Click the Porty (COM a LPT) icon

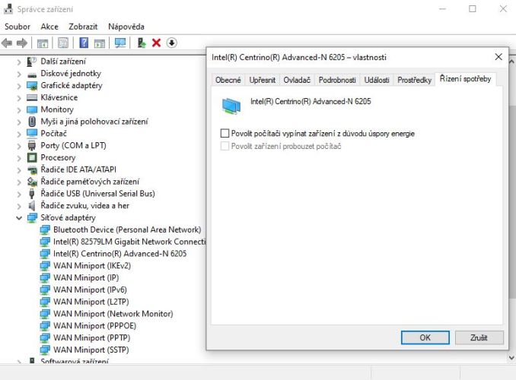tap(32, 146)
